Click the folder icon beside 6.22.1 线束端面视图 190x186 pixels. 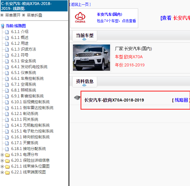click(x=7, y=173)
